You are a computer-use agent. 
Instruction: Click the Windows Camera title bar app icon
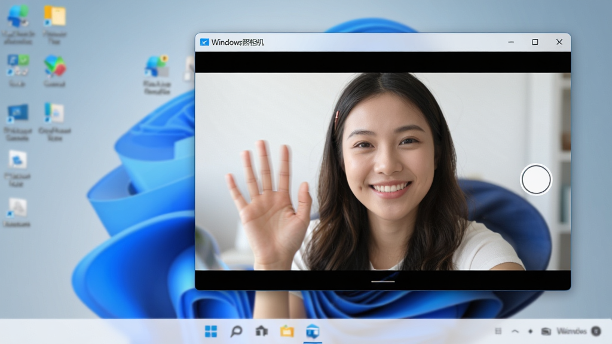point(204,42)
